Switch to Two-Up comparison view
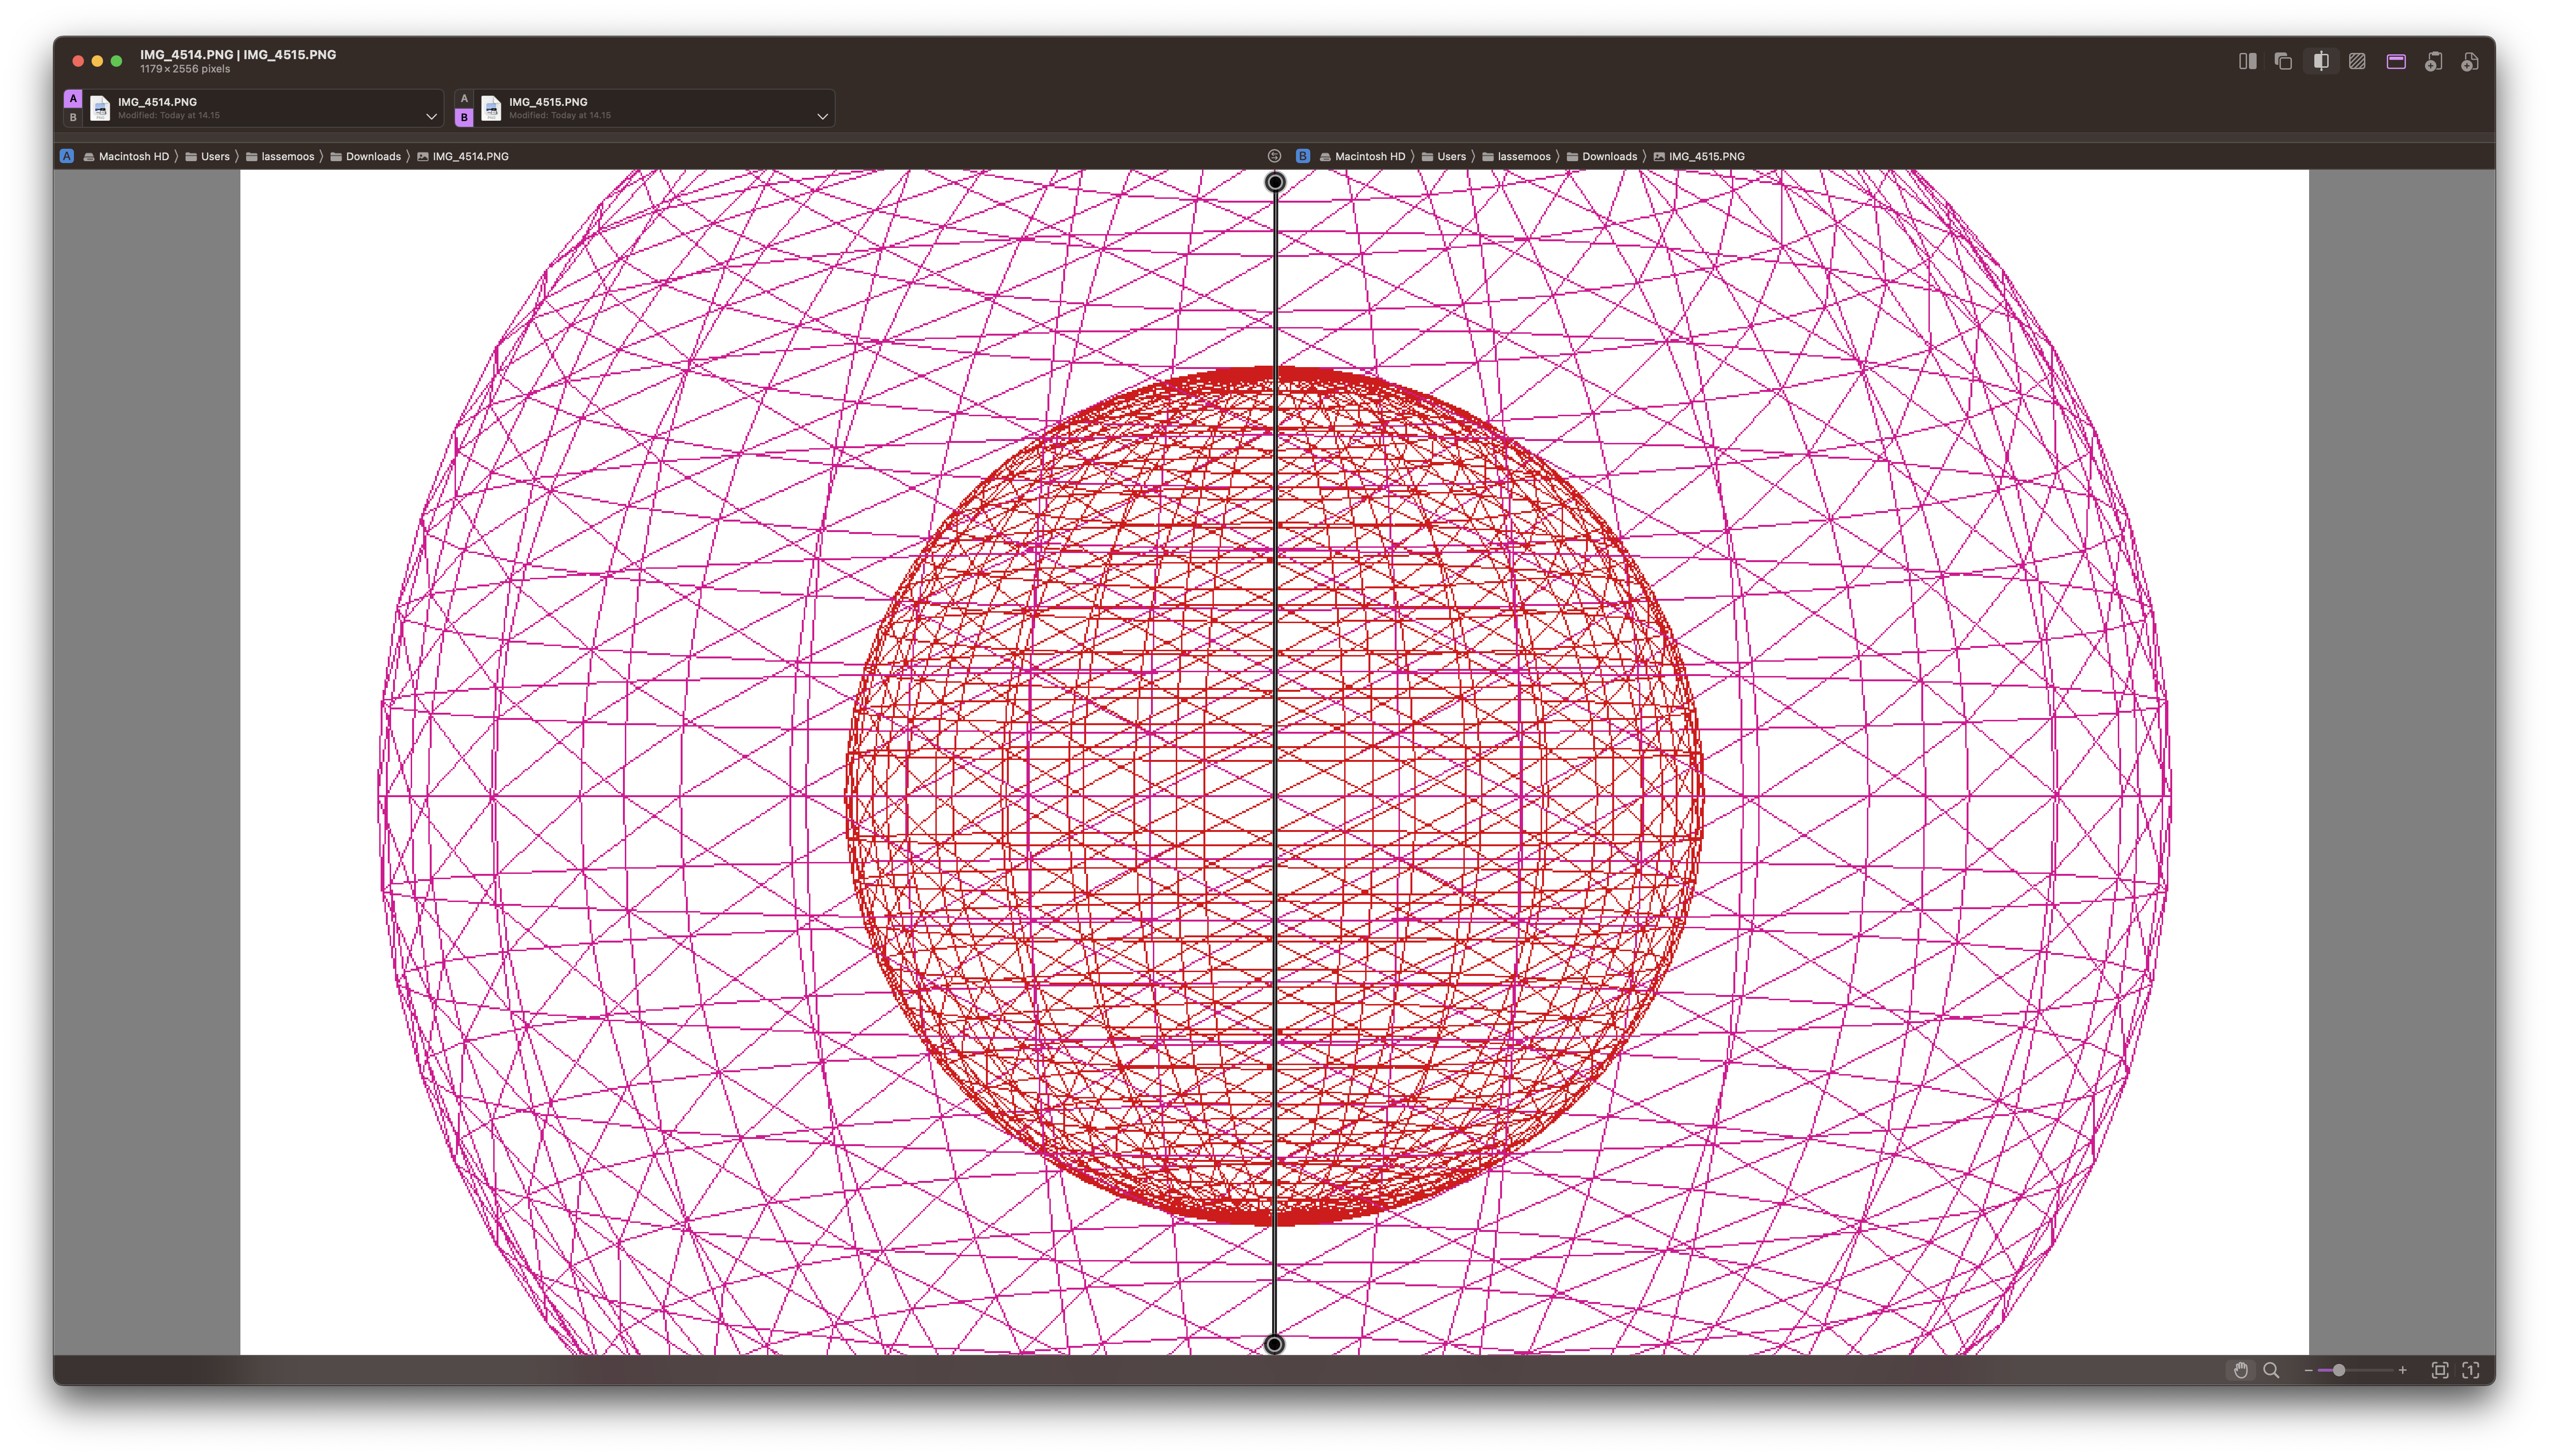2549x1456 pixels. click(2247, 61)
